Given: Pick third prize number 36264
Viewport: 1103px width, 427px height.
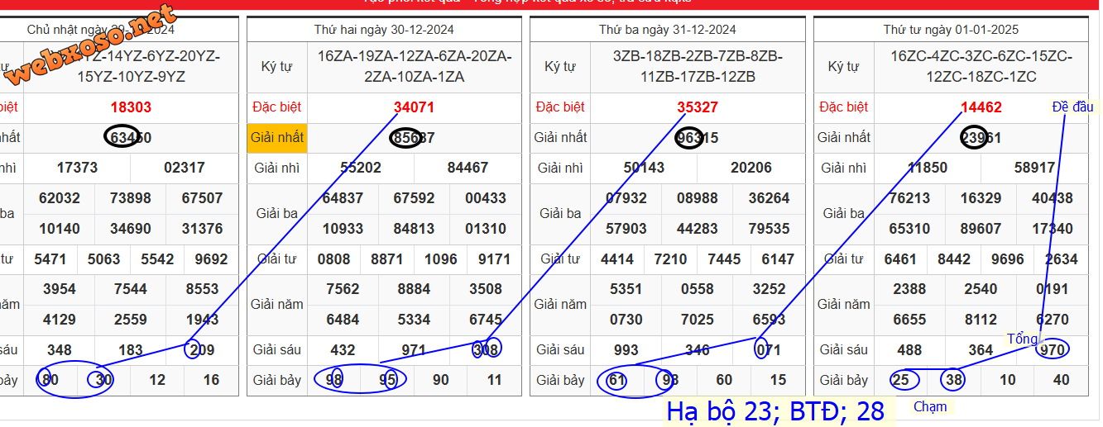Looking at the screenshot, I should pos(769,198).
